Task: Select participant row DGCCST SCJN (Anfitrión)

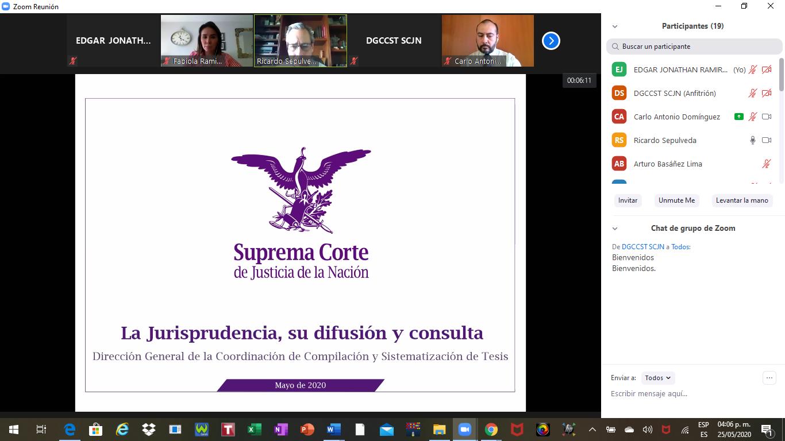Action: click(692, 93)
